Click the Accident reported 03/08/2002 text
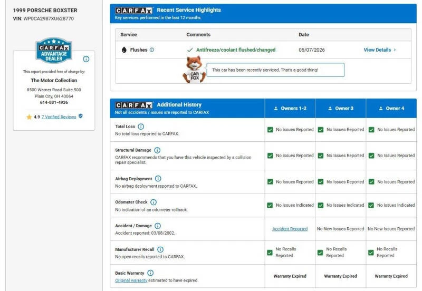The height and width of the screenshot is (291, 422). pyautogui.click(x=145, y=233)
